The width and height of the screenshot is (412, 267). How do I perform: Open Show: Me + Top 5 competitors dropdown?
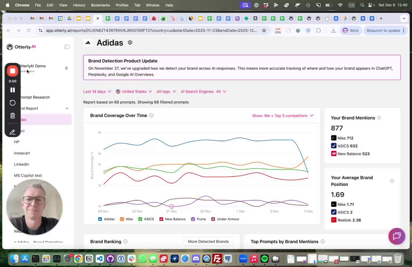click(283, 116)
